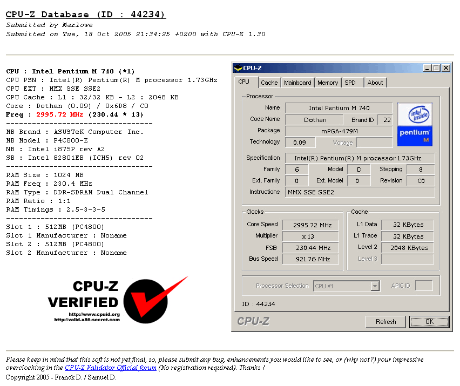Screen dimensions: 460x386
Task: Click the 'RAM Type : DDR-SDRAM Dual Channel' line
Action: (77, 192)
